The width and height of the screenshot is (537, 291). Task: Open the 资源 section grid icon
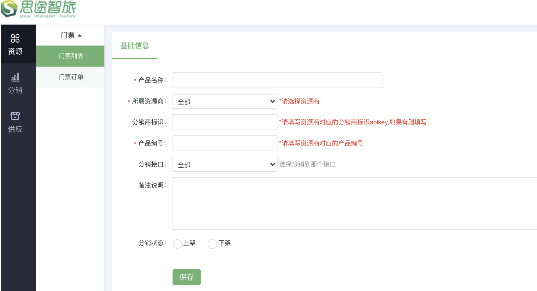[15, 39]
